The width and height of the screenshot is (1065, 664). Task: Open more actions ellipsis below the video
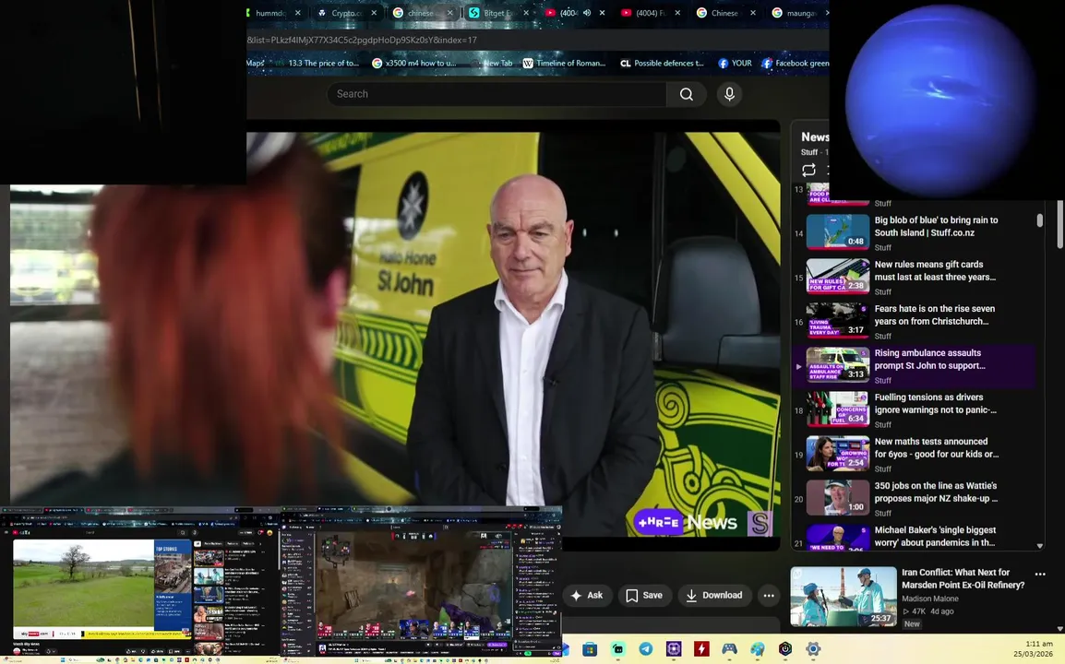769,596
